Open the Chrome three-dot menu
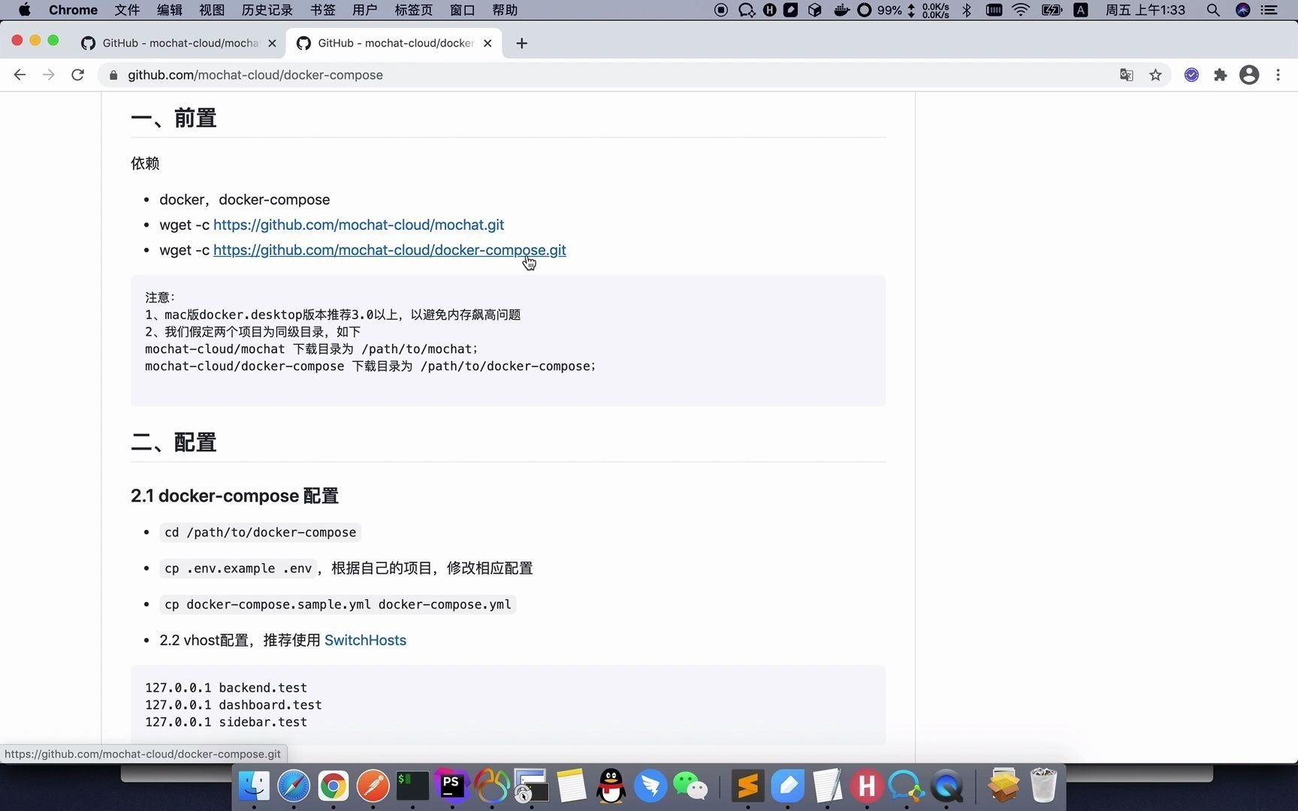The image size is (1298, 811). [x=1278, y=75]
